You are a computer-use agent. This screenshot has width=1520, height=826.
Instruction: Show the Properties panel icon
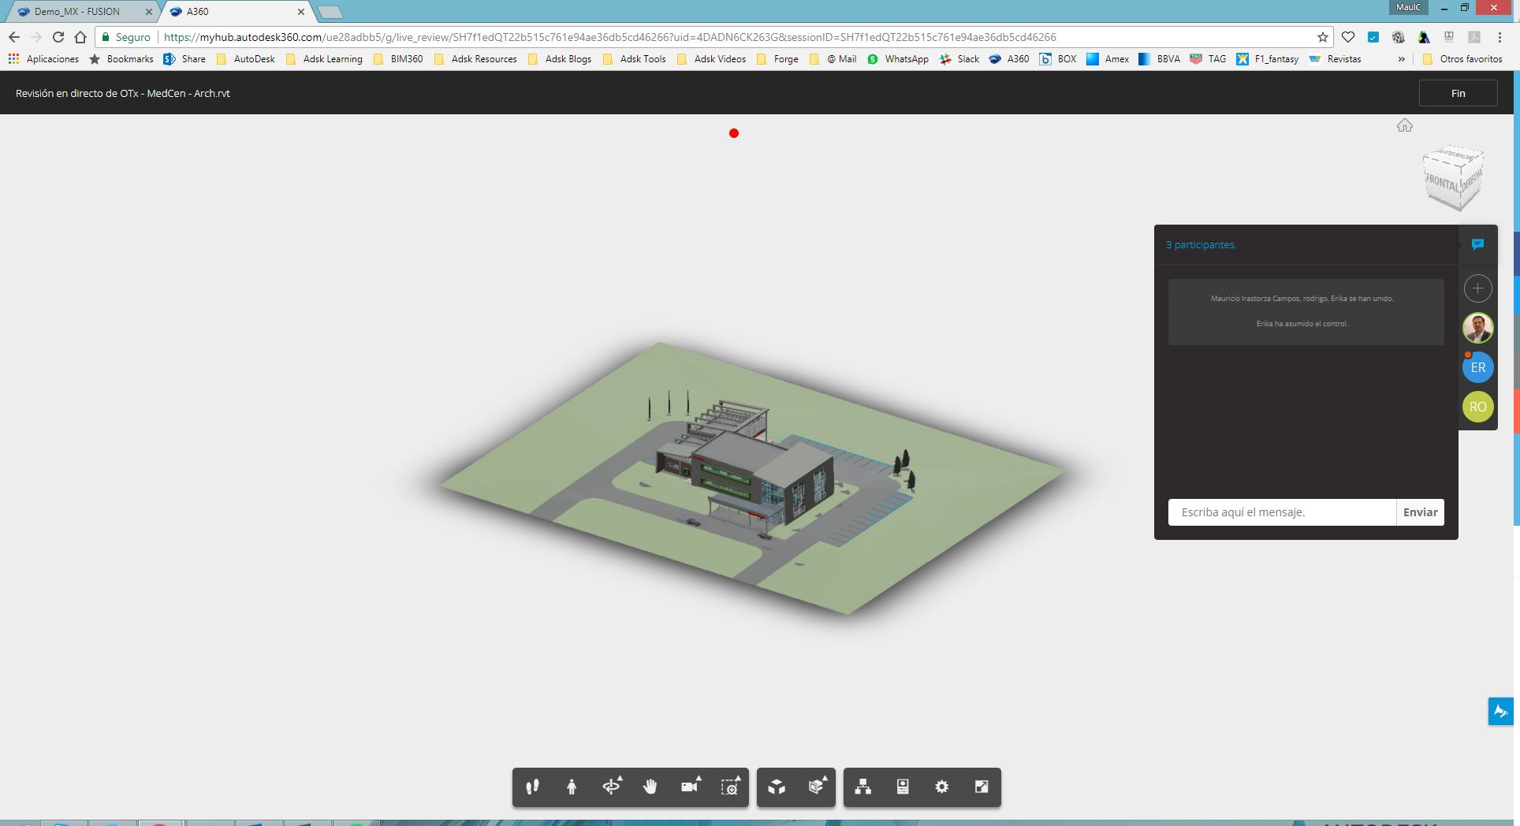(x=903, y=787)
